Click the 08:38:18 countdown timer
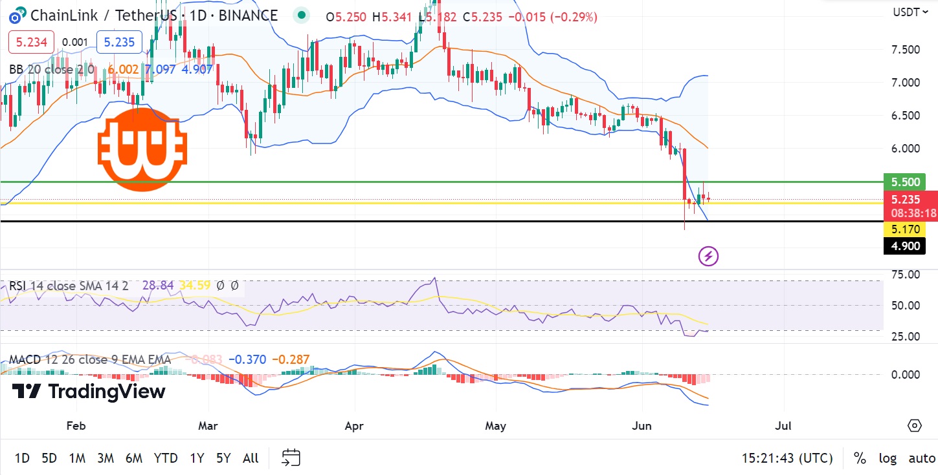This screenshot has height=475, width=938. pos(913,213)
